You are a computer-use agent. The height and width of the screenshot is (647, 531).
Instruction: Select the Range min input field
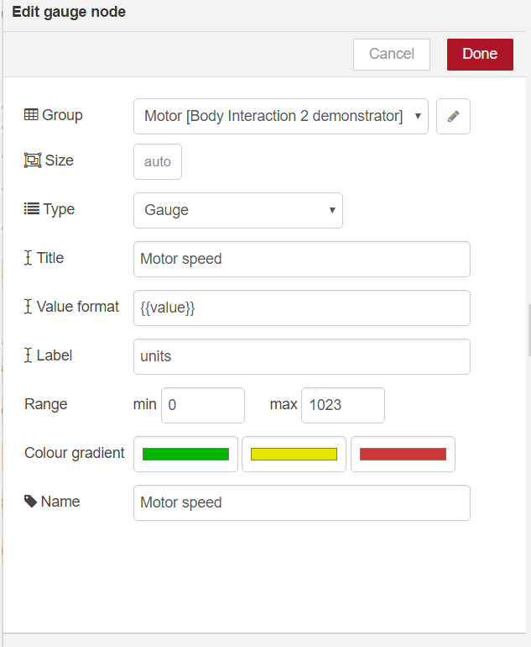point(202,405)
